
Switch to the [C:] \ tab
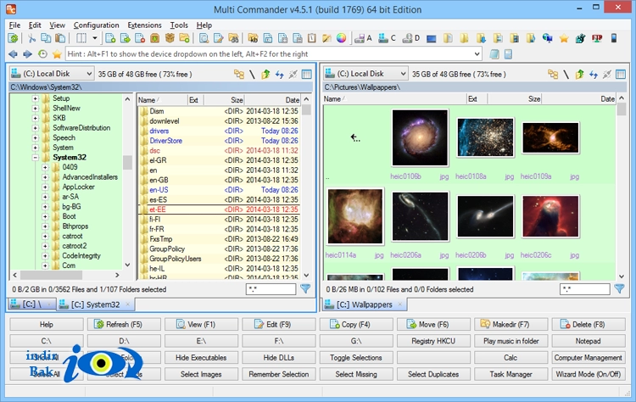31,304
